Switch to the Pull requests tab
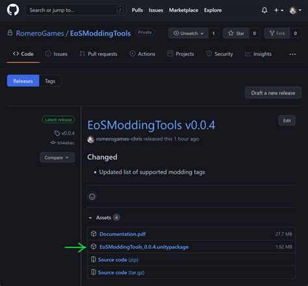 pos(98,54)
